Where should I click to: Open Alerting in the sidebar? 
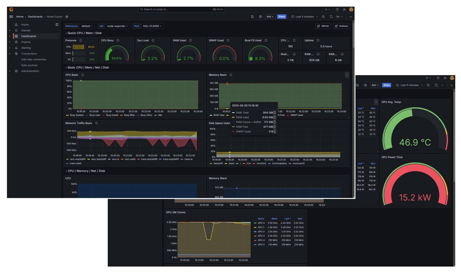(x=26, y=48)
